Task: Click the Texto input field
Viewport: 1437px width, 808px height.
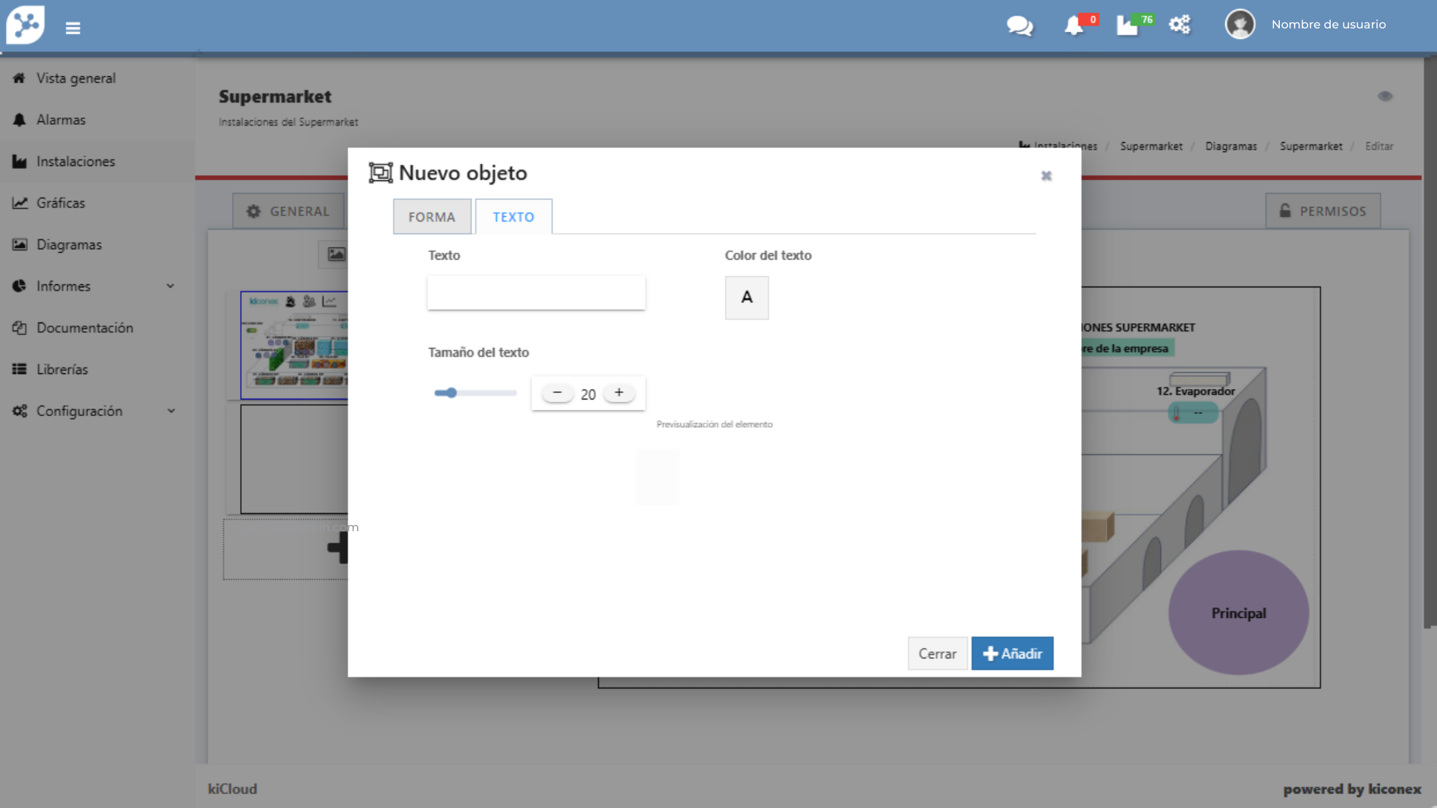Action: tap(536, 293)
